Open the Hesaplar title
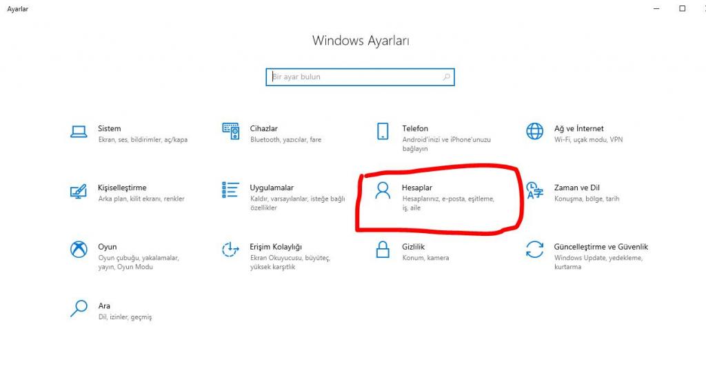 pyautogui.click(x=417, y=188)
